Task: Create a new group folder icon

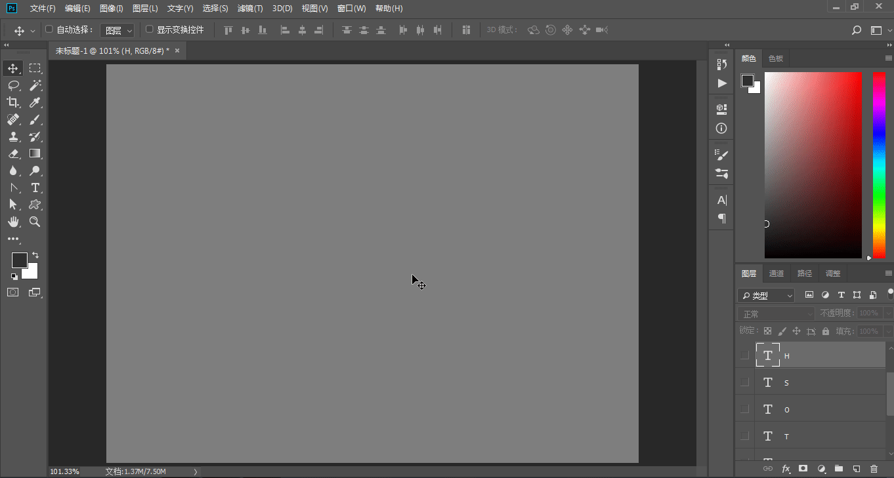Action: pyautogui.click(x=838, y=469)
